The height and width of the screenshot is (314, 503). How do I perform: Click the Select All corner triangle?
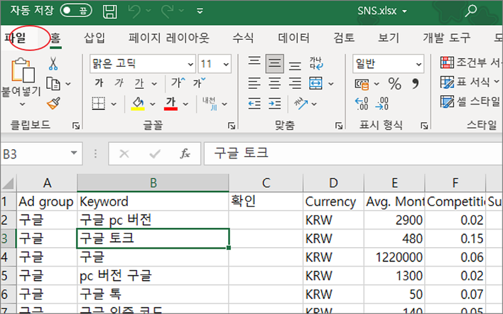click(8, 183)
